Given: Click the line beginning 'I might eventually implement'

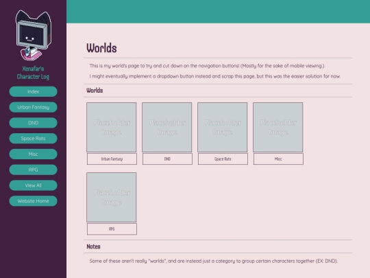Looking at the screenshot, I should (x=215, y=76).
